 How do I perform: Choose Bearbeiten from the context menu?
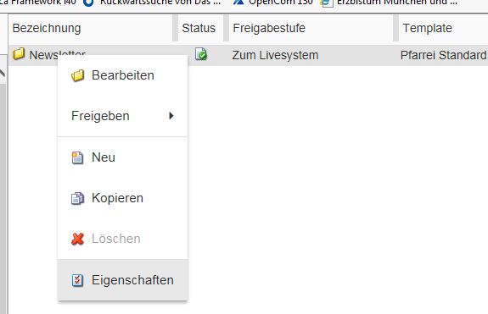click(122, 75)
